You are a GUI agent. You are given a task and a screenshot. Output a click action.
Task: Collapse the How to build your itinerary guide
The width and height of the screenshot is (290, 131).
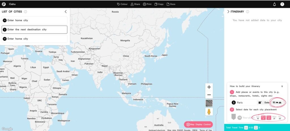click(282, 86)
